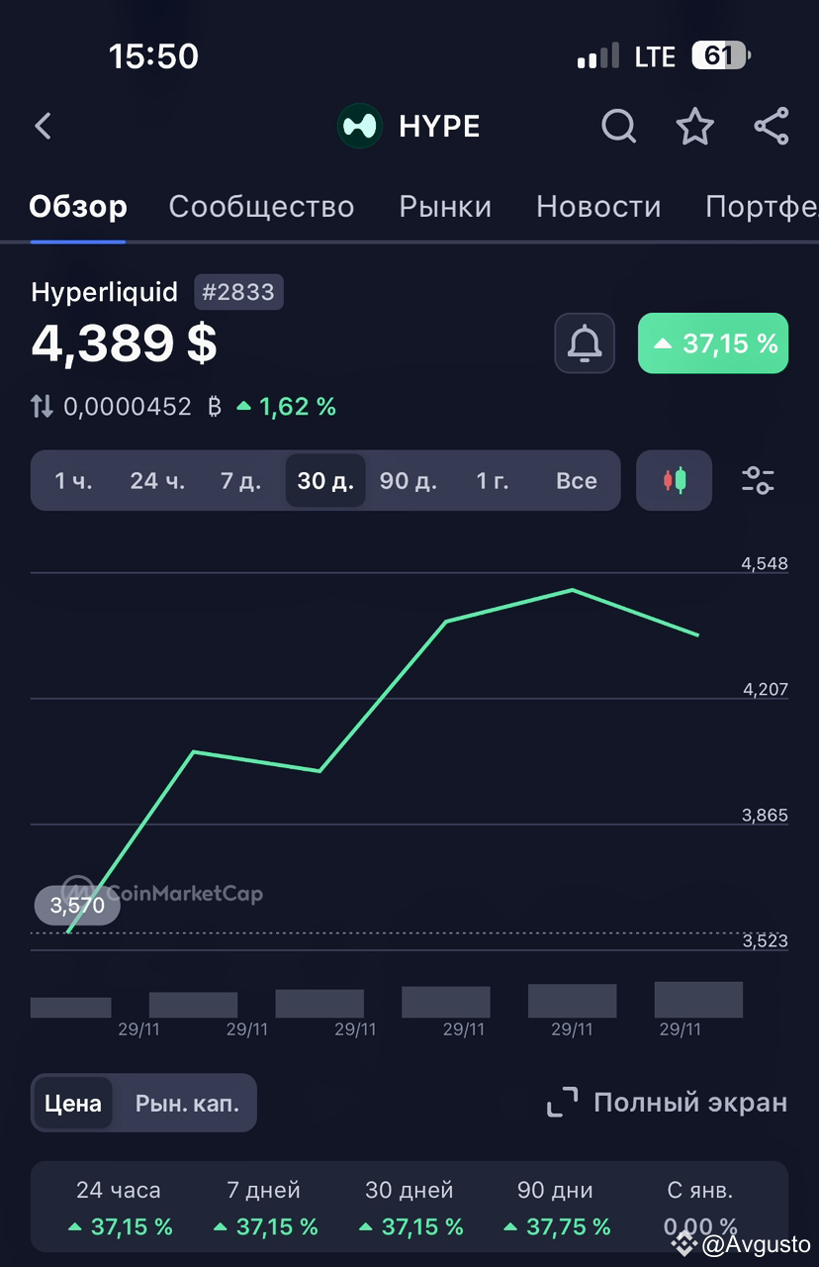Open the Рынки tab
The height and width of the screenshot is (1267, 819).
click(445, 207)
